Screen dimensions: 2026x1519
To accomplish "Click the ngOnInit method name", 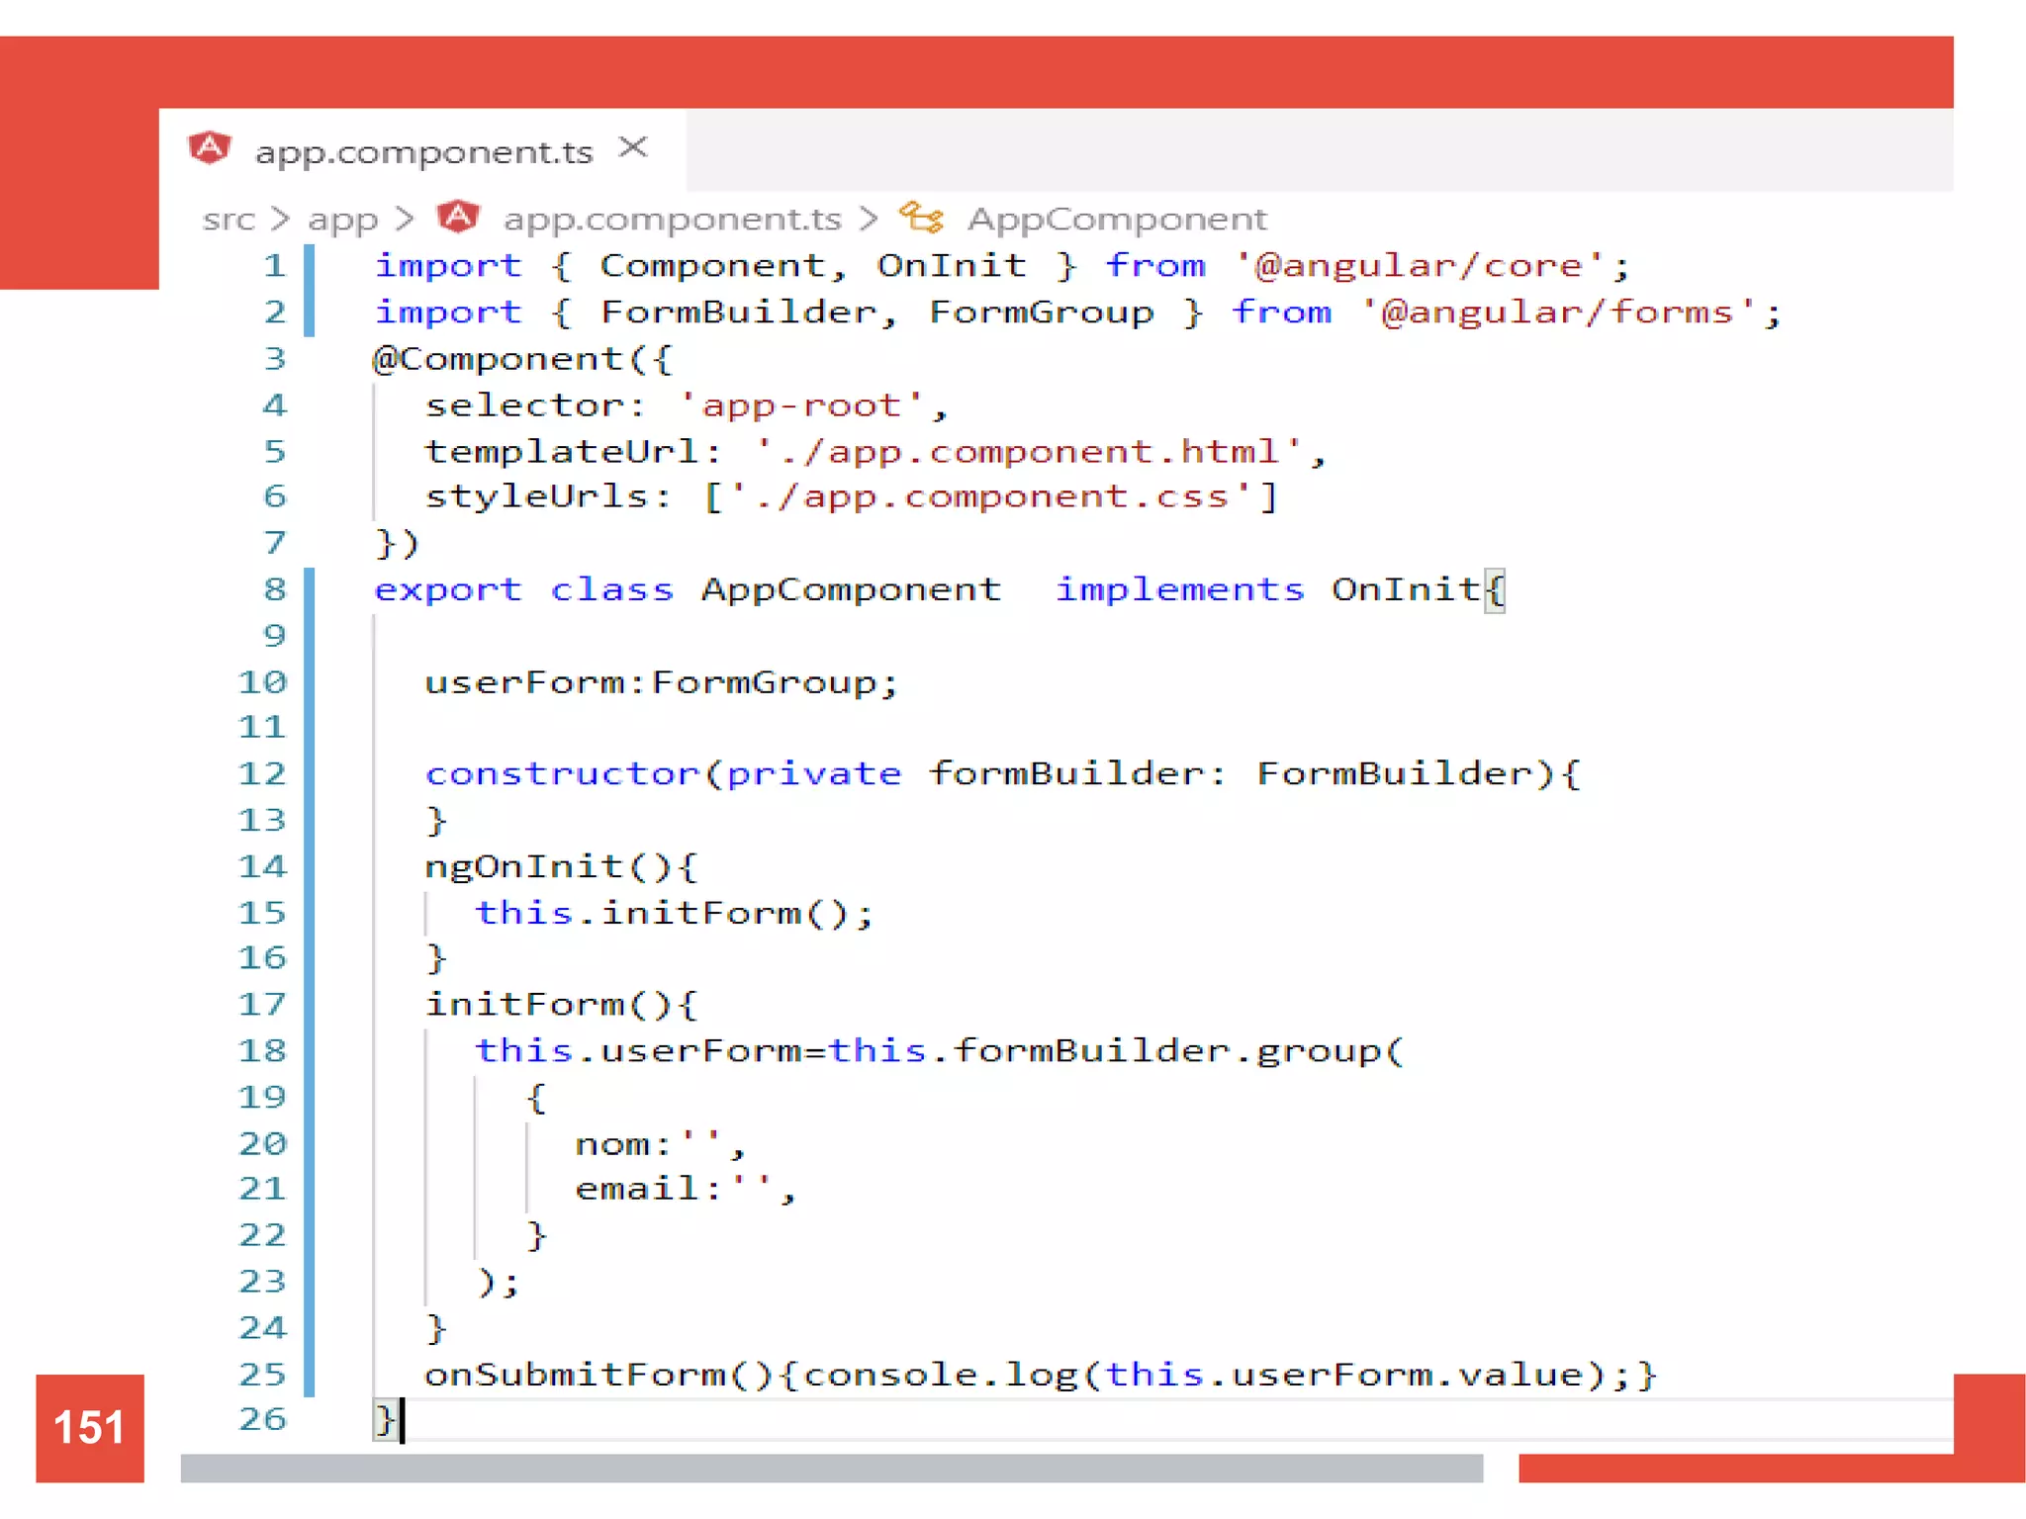I will coord(524,867).
